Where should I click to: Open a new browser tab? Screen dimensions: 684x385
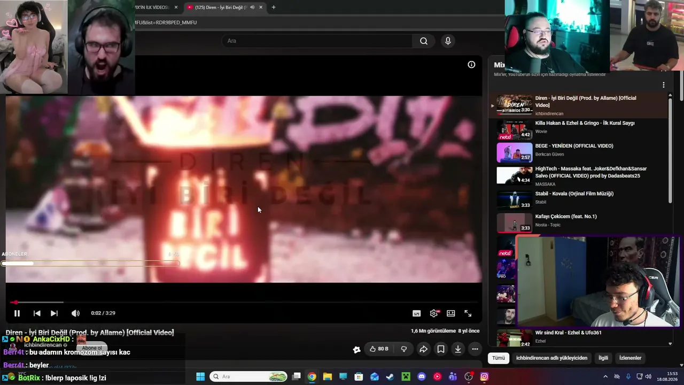point(274,7)
